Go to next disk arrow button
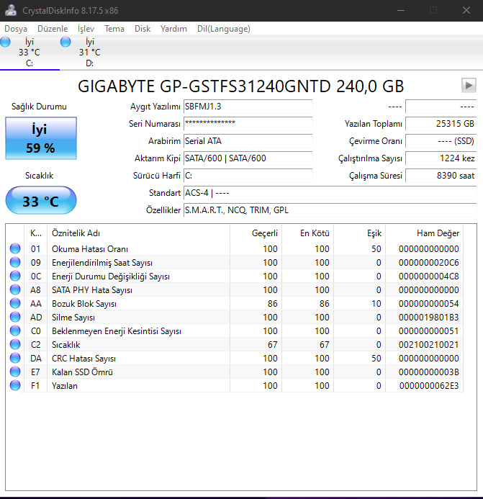Image resolution: width=483 pixels, height=499 pixels. (469, 85)
